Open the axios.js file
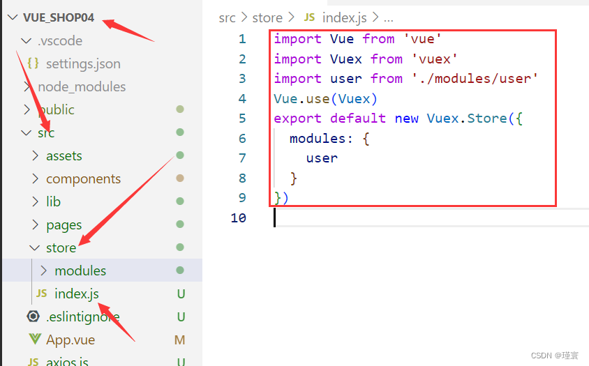The image size is (589, 366). click(67, 362)
